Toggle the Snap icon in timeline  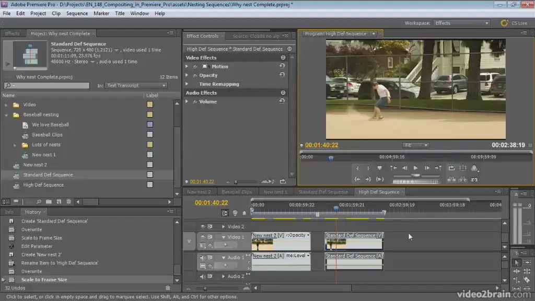tap(225, 213)
